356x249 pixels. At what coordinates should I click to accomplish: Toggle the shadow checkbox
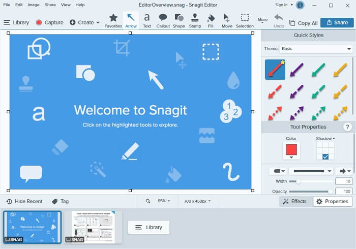tap(325, 157)
